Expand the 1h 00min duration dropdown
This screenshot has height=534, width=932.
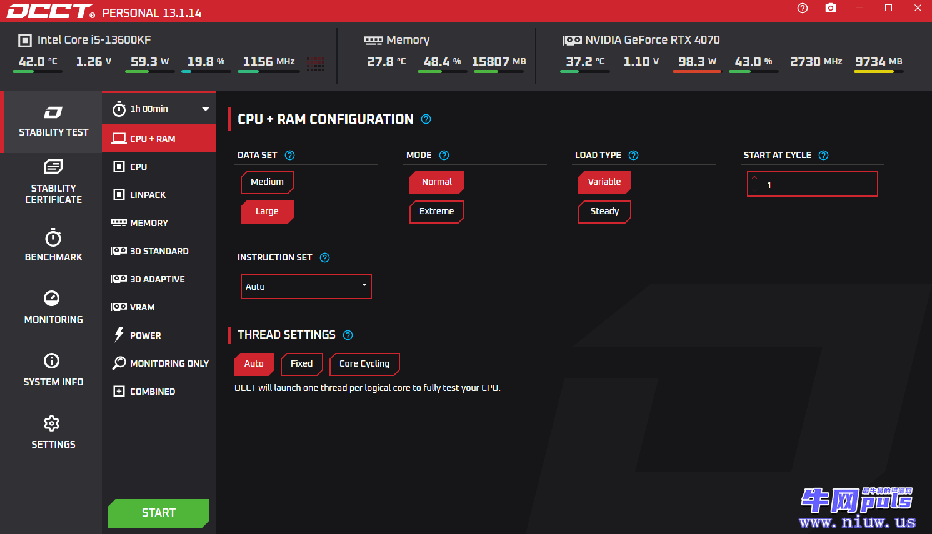click(205, 109)
